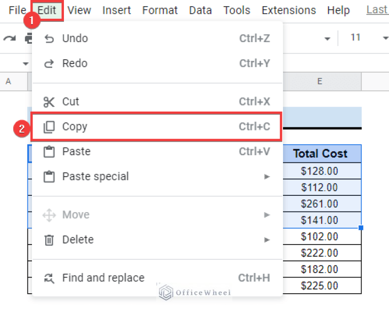Open the Format menu
Image resolution: width=389 pixels, height=312 pixels.
[x=160, y=11]
